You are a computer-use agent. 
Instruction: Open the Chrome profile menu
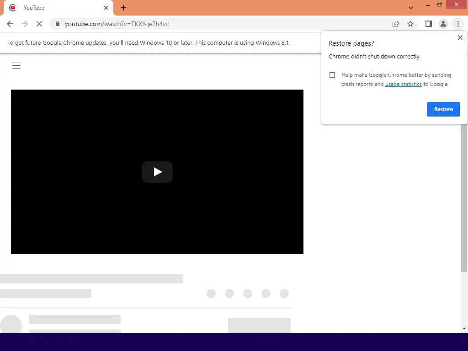point(443,24)
